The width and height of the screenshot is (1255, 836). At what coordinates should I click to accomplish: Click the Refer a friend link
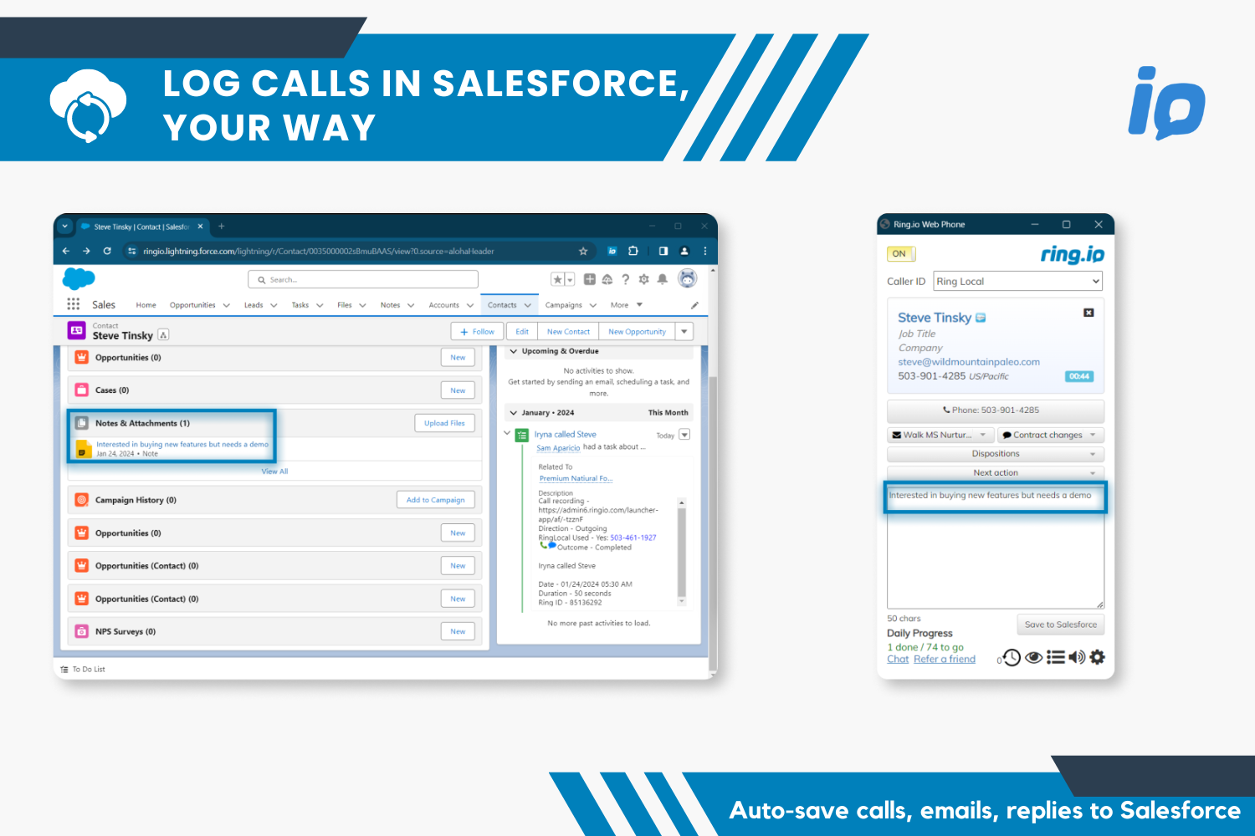[x=944, y=659]
